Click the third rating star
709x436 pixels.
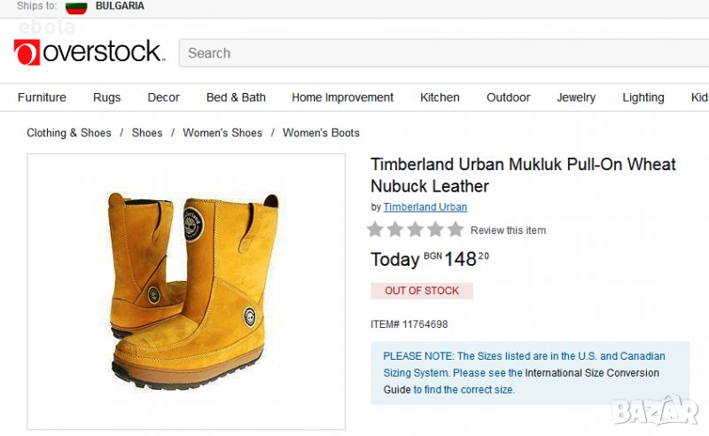[416, 230]
